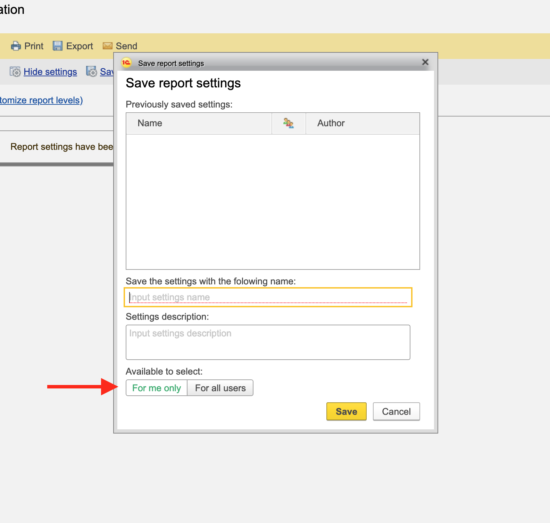The image size is (550, 523).
Task: Click the Print printer icon
Action: [x=16, y=46]
